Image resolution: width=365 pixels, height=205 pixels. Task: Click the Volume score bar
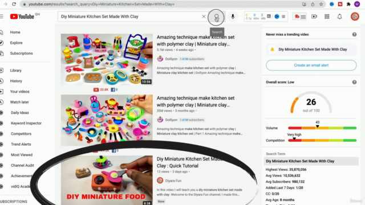322,128
